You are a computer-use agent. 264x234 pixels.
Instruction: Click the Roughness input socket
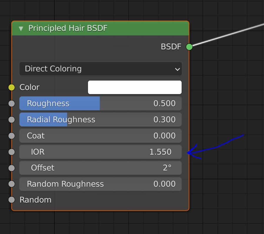[11, 103]
